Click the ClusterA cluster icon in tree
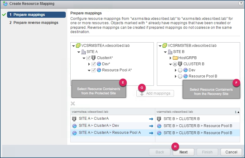 [x=93, y=58]
